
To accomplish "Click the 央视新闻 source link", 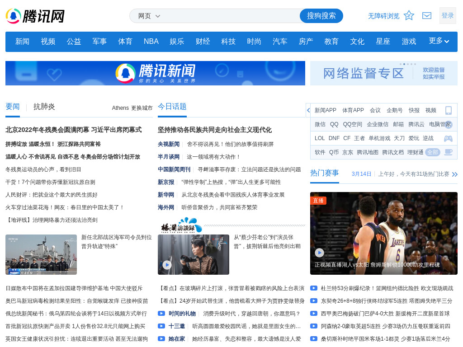I will pos(169,144).
